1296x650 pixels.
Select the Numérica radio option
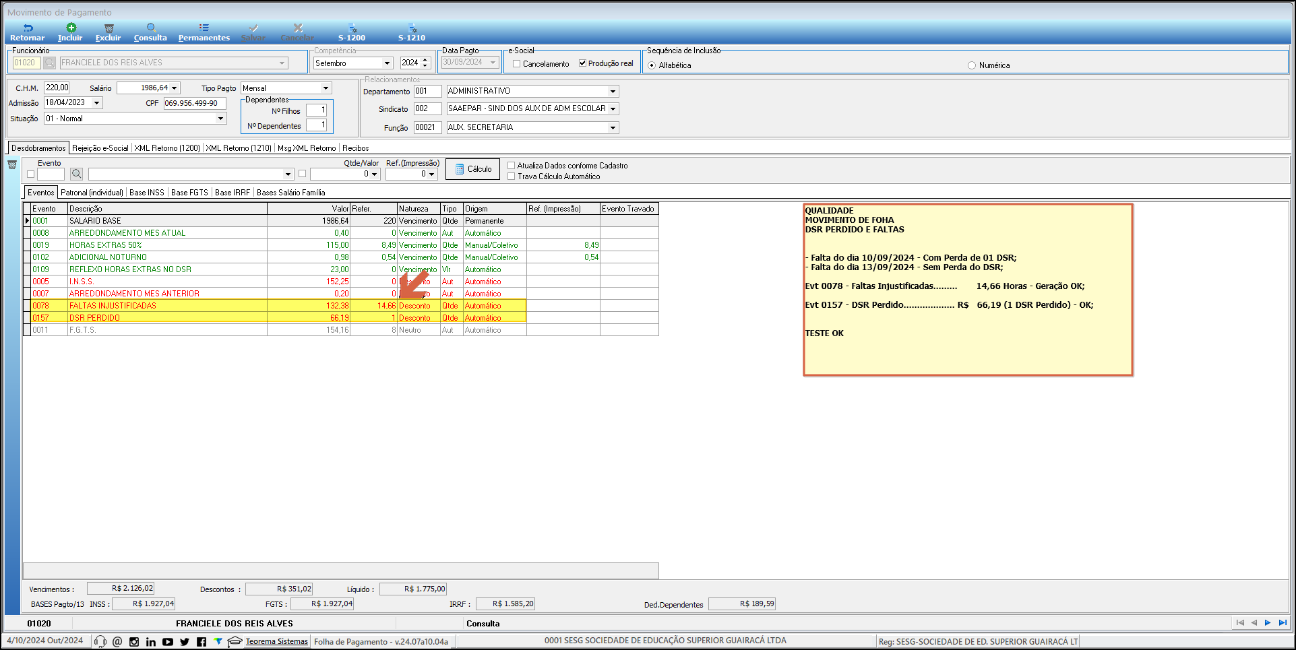coord(972,65)
